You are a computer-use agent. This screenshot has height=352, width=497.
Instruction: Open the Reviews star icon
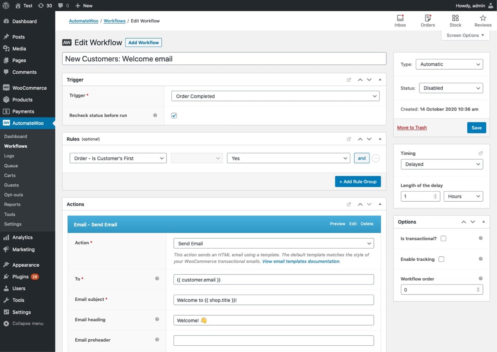click(x=483, y=21)
